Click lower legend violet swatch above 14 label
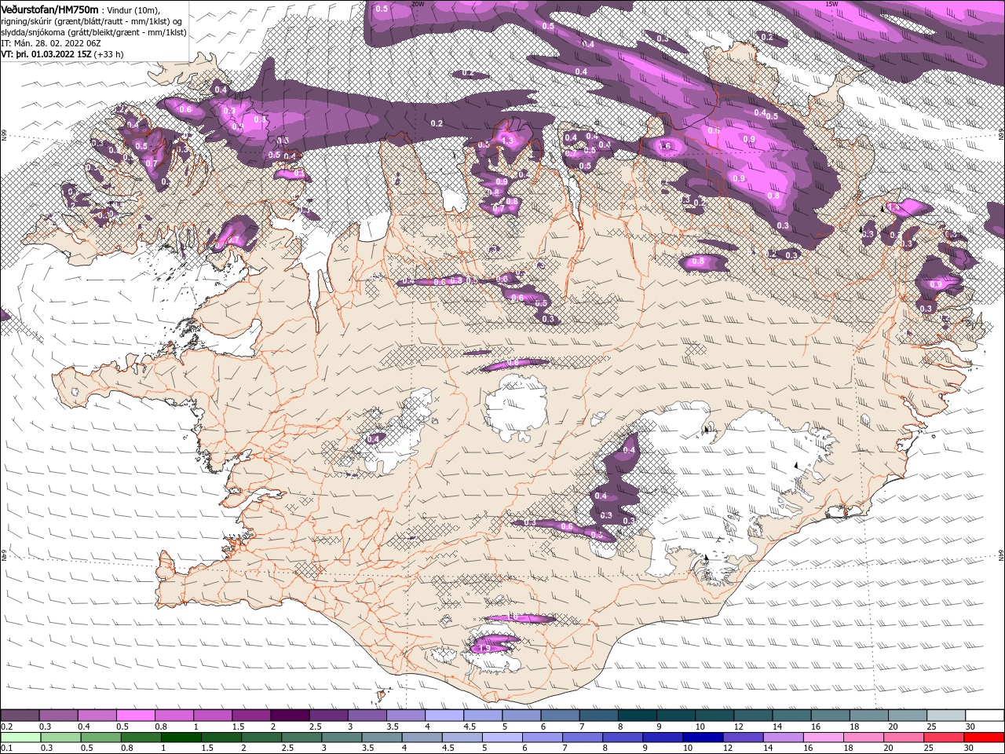This screenshot has width=1005, height=754. pos(784,737)
